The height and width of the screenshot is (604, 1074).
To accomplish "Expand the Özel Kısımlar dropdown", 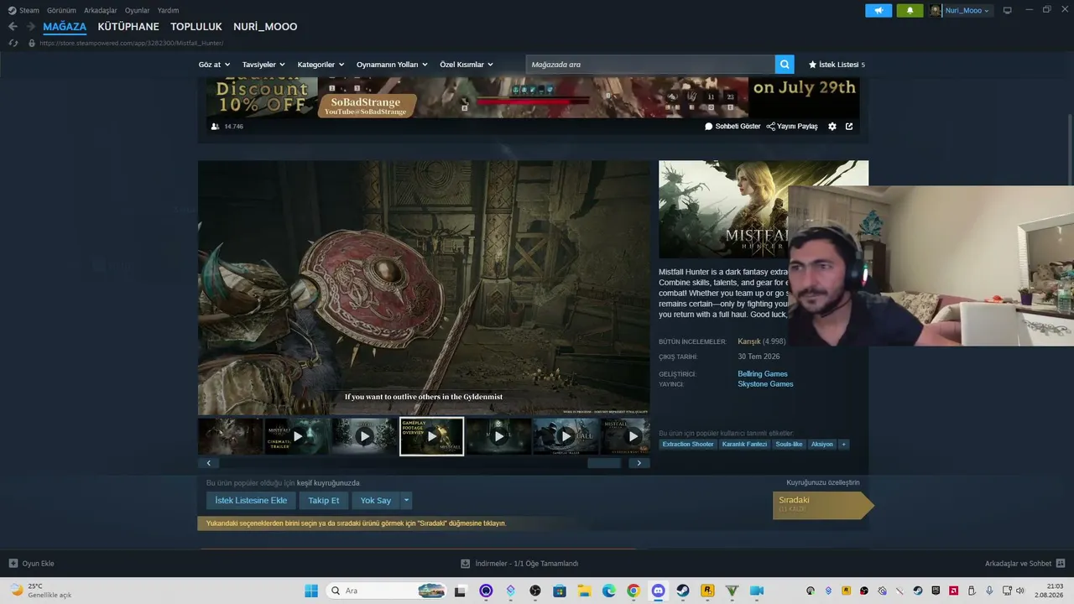I will tap(467, 65).
